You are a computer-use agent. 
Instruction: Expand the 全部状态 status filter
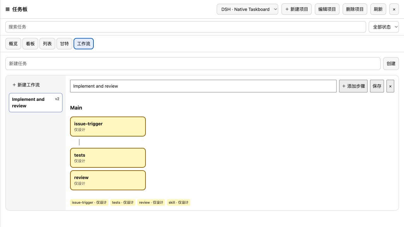pos(383,27)
